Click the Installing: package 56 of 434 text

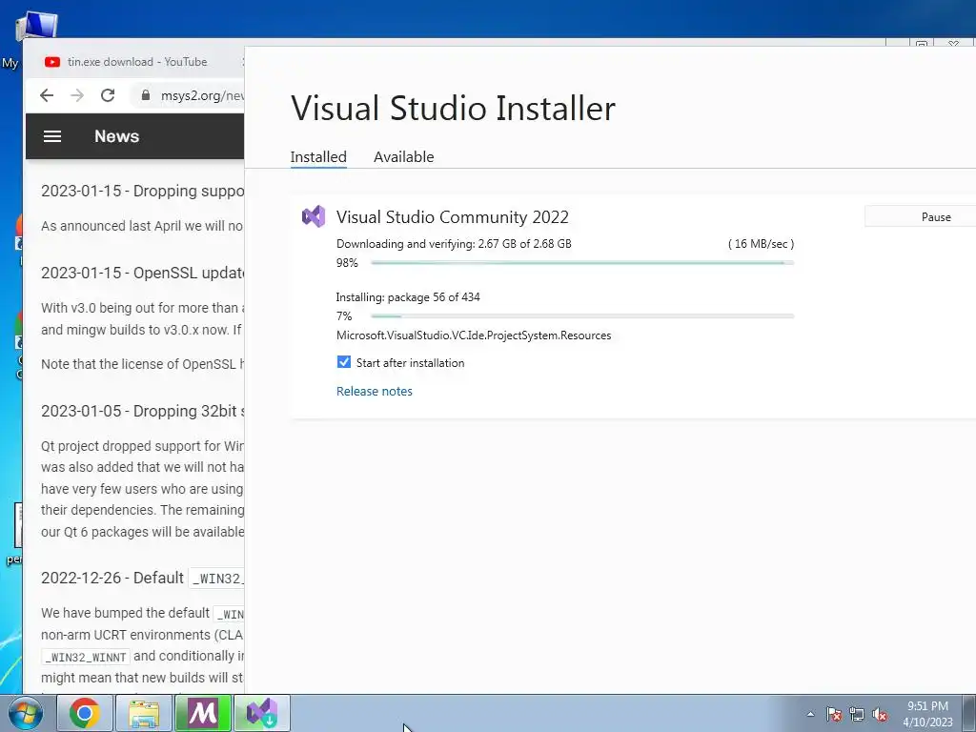click(408, 297)
